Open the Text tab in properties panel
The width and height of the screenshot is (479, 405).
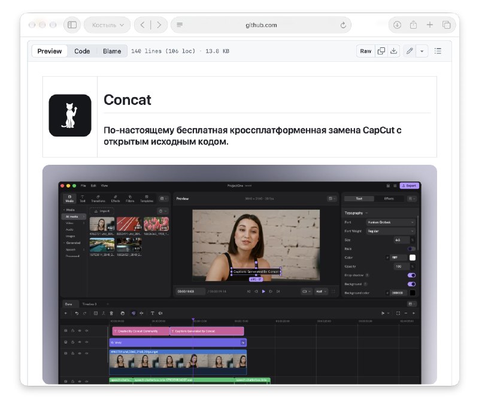tap(359, 199)
